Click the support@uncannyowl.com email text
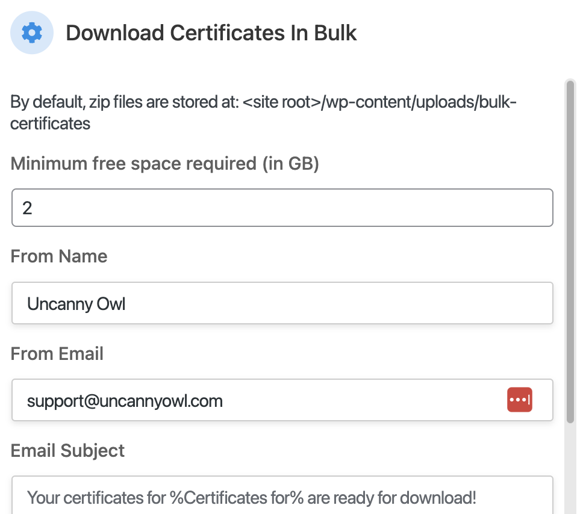Viewport: 583px width, 514px height. point(125,400)
